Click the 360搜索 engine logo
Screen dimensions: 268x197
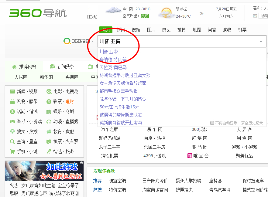(77, 41)
